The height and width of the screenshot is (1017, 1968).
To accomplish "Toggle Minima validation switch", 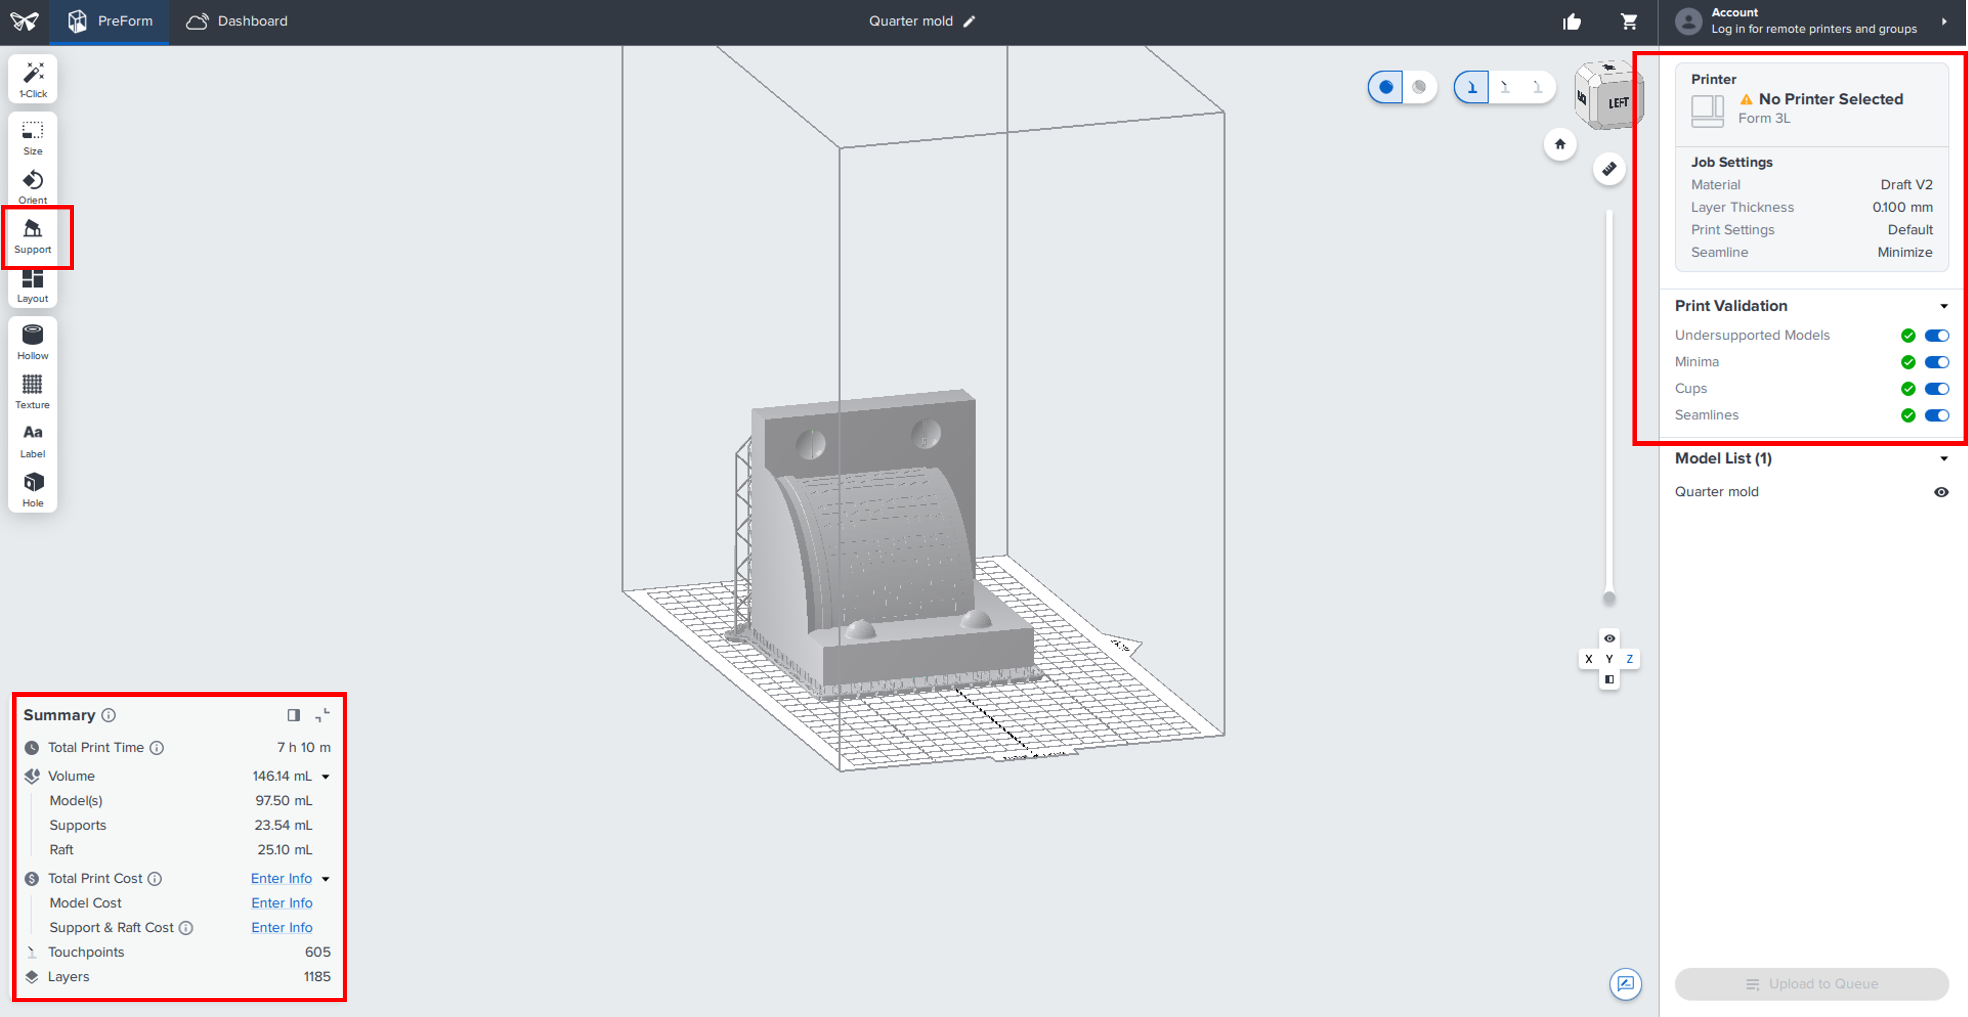I will [1937, 362].
